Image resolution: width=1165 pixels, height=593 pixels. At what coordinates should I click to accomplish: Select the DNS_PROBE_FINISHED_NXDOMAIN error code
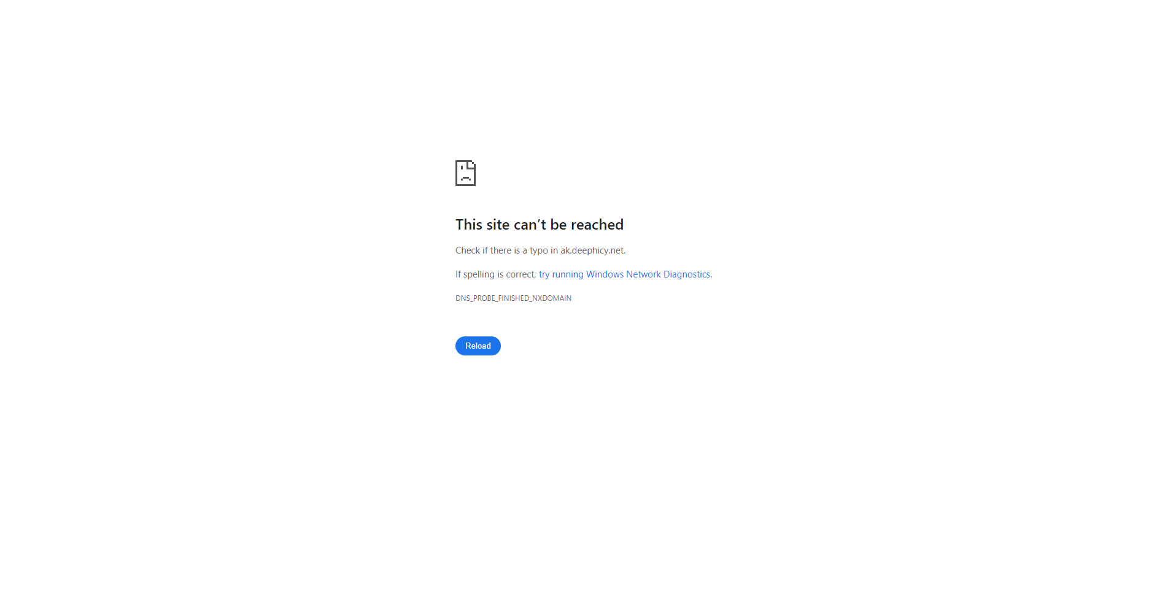[x=513, y=298]
